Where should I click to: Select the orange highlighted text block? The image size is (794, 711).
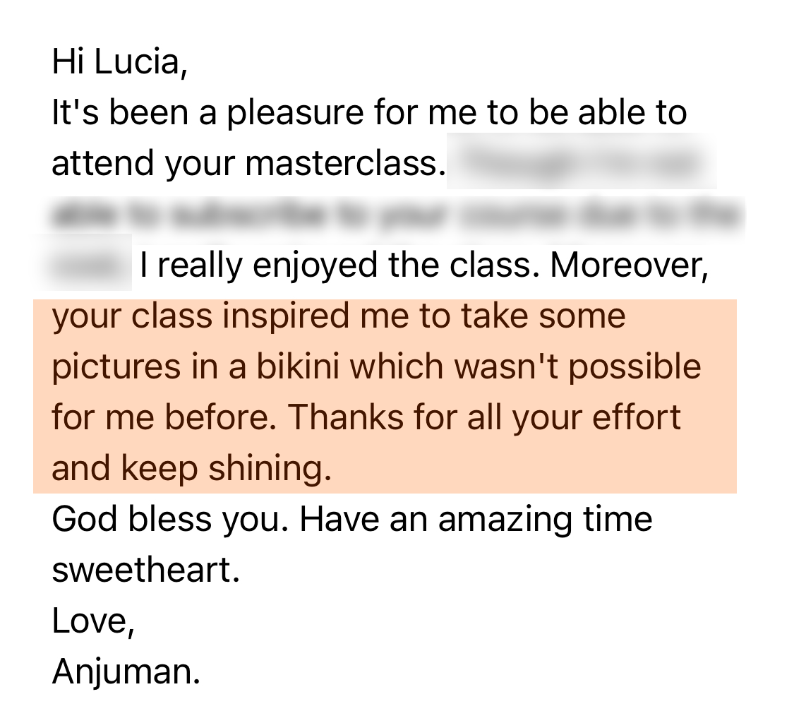[385, 396]
